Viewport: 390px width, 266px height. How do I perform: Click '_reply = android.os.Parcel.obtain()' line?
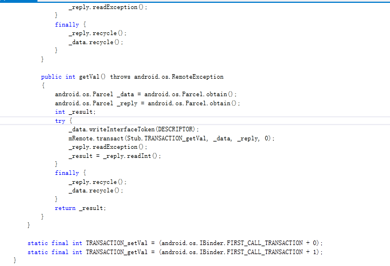[148, 103]
